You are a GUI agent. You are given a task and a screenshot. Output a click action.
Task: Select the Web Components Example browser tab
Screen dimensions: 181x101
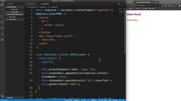point(144,2)
